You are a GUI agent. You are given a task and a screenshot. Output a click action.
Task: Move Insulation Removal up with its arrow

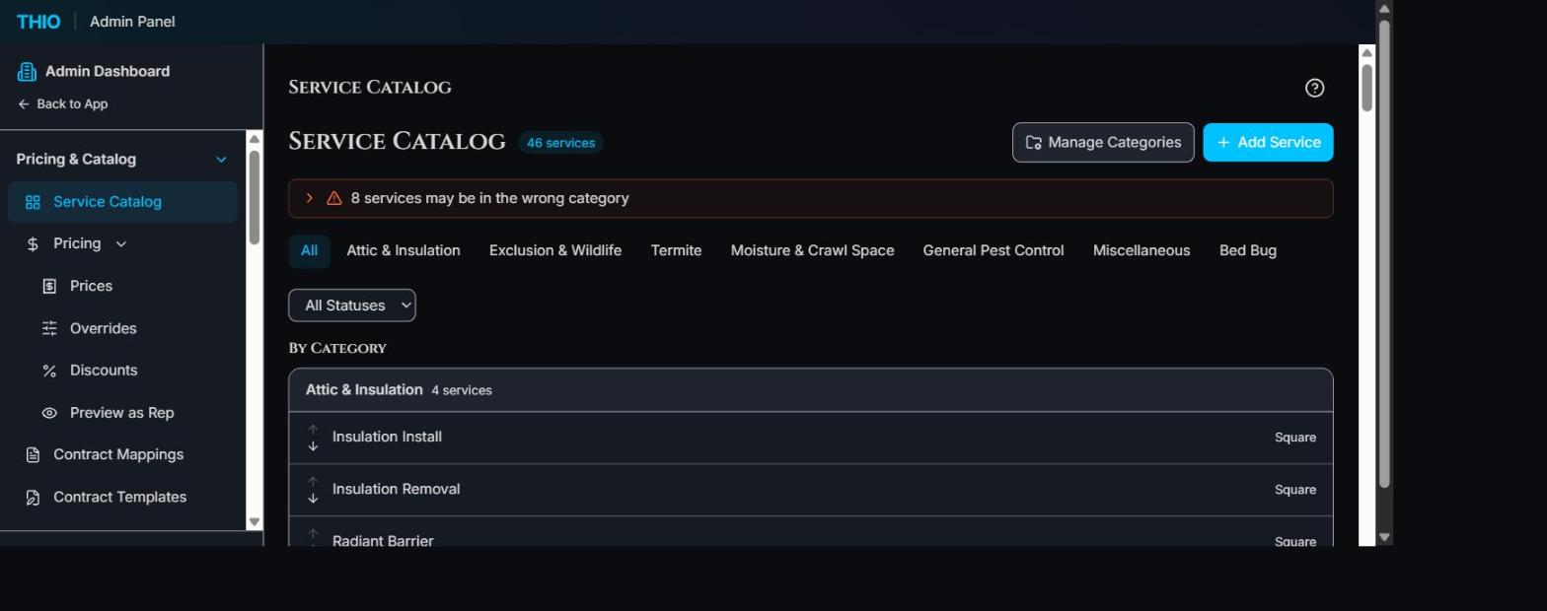point(313,482)
